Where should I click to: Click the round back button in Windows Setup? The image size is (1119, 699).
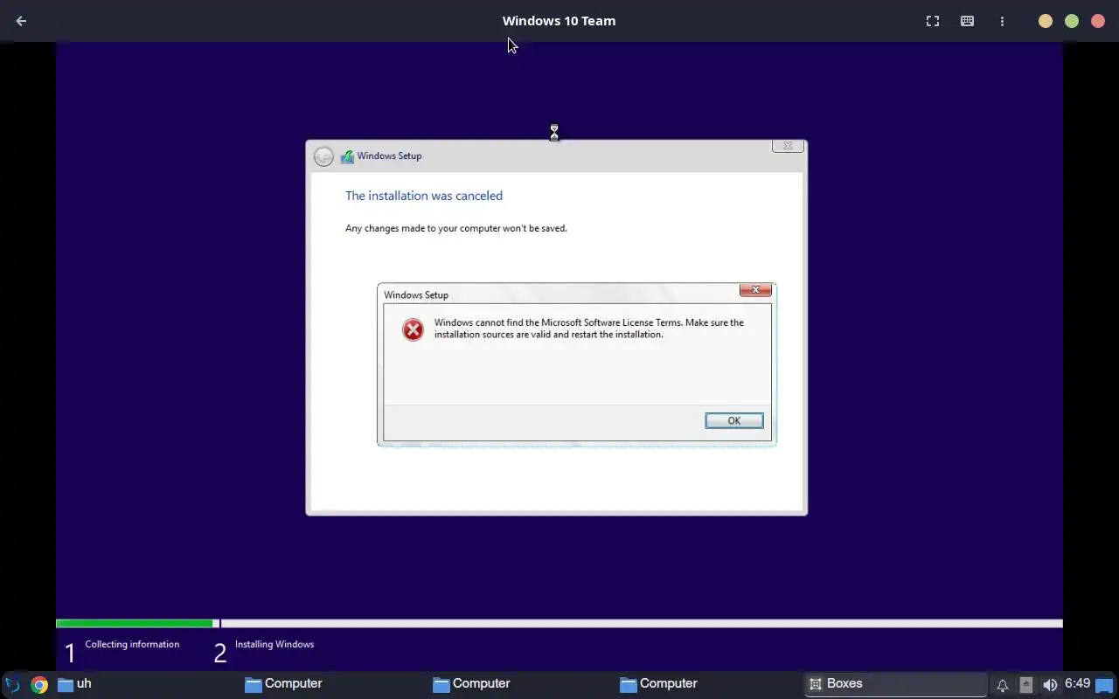tap(323, 156)
